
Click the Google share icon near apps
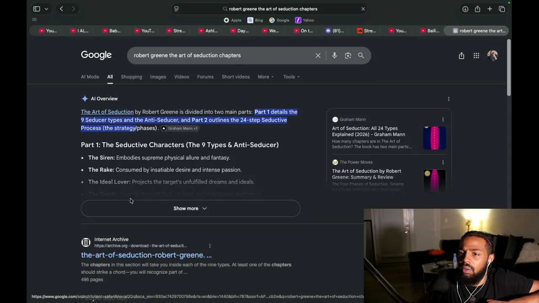pyautogui.click(x=462, y=56)
